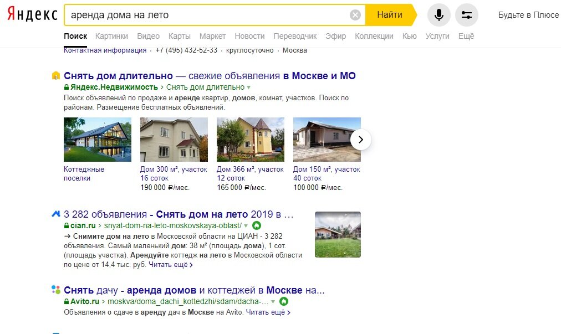Select the 190 000 ₽/мес. price text
The image size is (561, 334).
165,187
